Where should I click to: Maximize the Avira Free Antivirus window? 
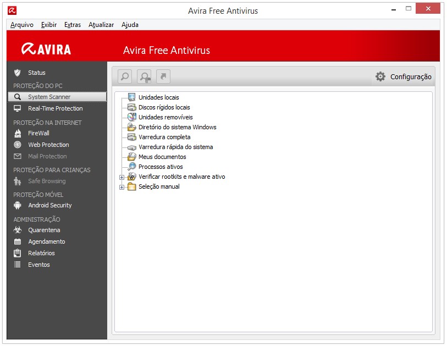[x=408, y=9]
